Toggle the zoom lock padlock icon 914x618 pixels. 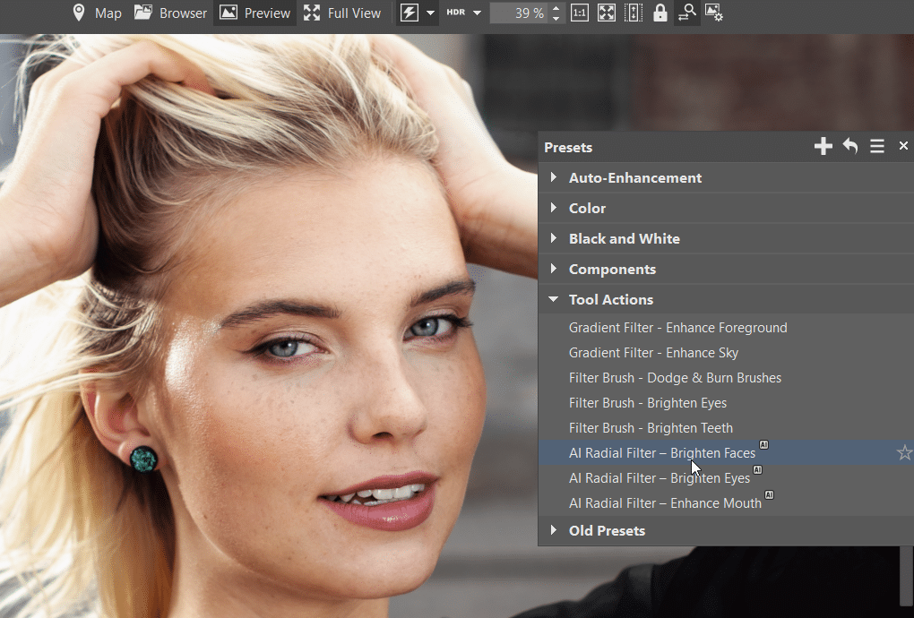(660, 13)
